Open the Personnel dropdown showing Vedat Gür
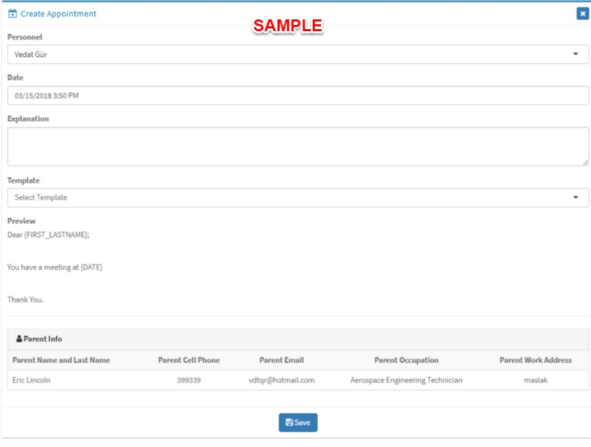 [291, 54]
